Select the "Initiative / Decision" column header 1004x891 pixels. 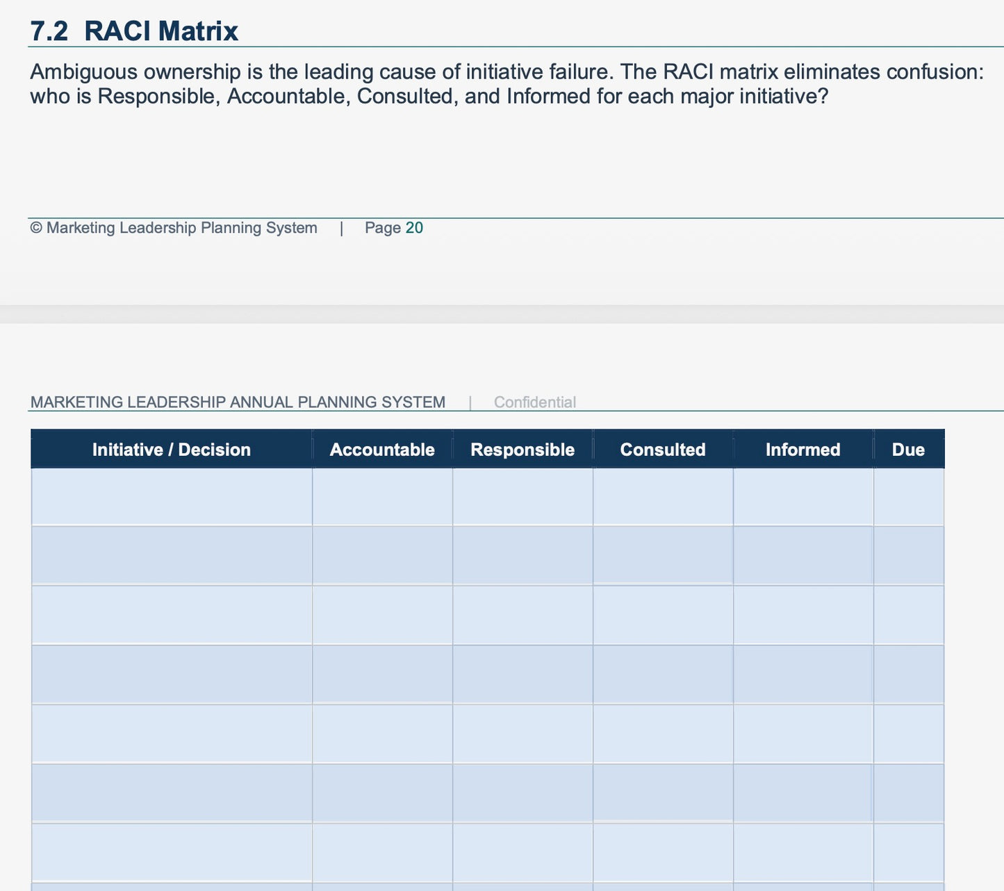[172, 450]
